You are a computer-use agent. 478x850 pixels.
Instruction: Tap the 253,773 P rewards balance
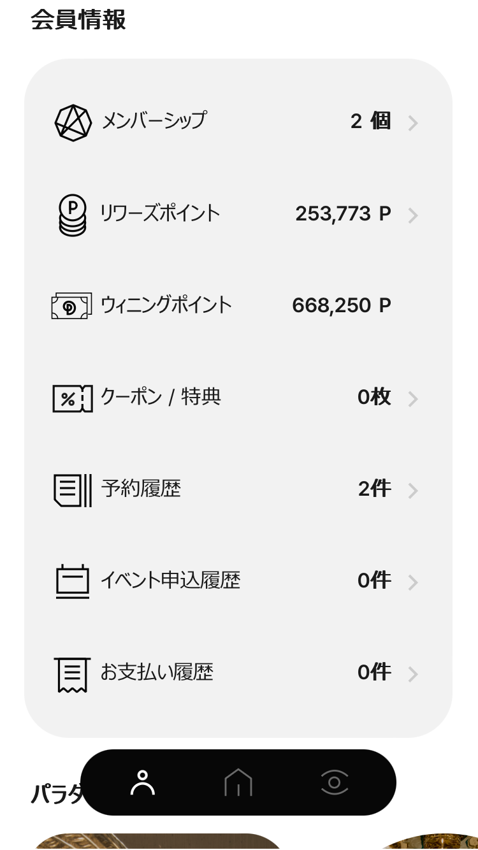coord(343,214)
